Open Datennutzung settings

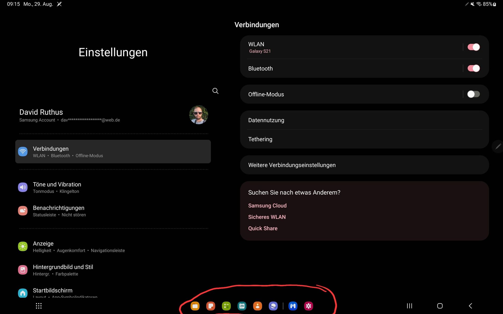pyautogui.click(x=364, y=120)
